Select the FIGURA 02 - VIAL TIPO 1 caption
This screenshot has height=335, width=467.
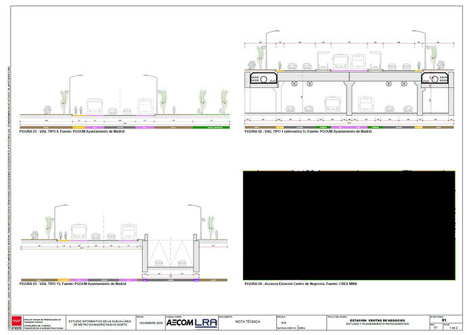coord(307,131)
